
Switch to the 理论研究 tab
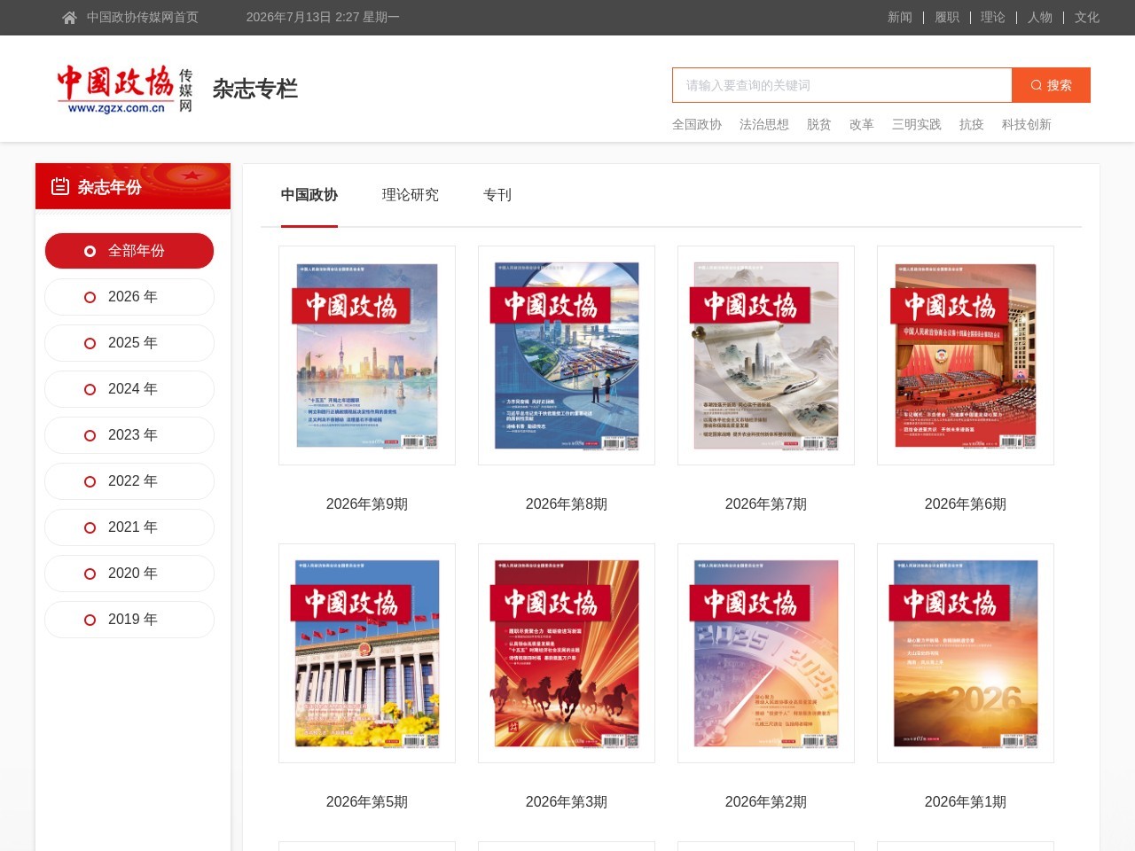tap(411, 195)
